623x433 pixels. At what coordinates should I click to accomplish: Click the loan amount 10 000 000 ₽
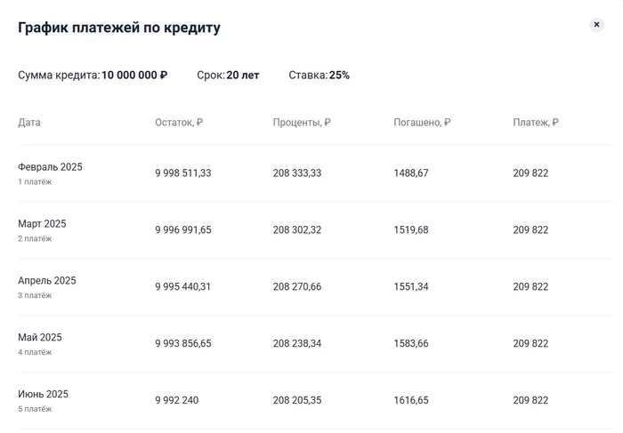(134, 76)
